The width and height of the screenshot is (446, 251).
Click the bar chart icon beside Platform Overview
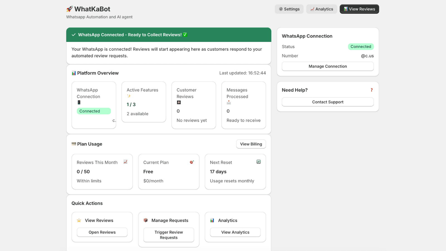coord(74,73)
